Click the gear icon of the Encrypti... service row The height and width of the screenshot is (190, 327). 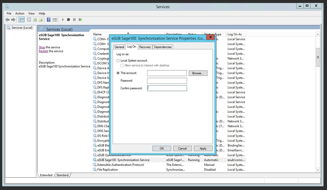[95, 141]
